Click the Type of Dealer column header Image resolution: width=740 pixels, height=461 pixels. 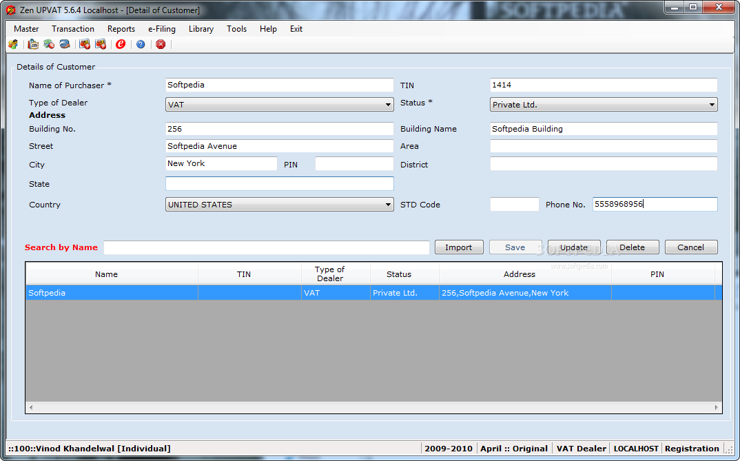pos(336,274)
